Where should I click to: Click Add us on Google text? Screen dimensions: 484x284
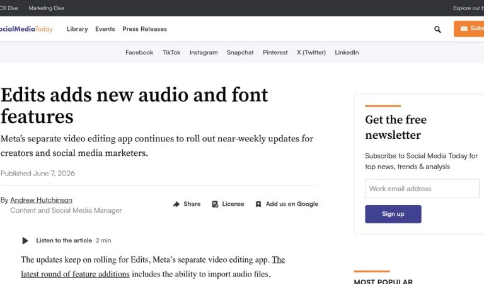(x=292, y=204)
